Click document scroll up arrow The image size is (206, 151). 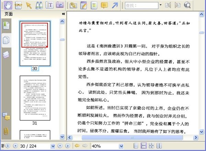(202, 14)
